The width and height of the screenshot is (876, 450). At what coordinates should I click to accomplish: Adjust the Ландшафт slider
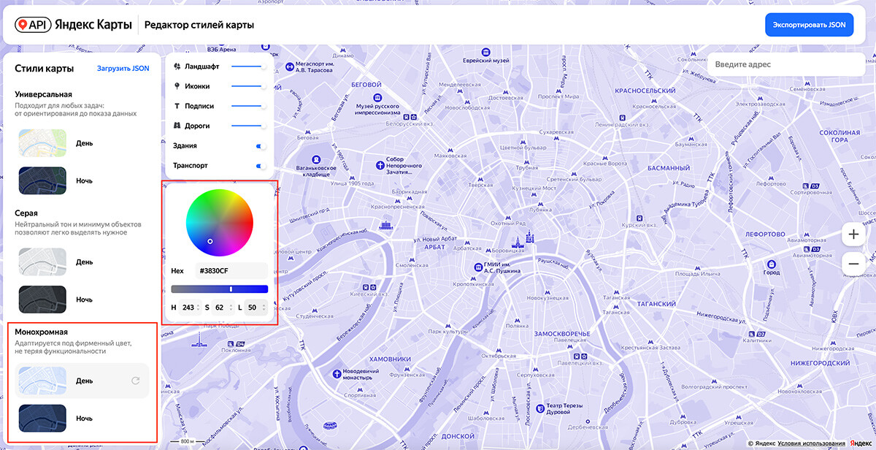coord(248,66)
